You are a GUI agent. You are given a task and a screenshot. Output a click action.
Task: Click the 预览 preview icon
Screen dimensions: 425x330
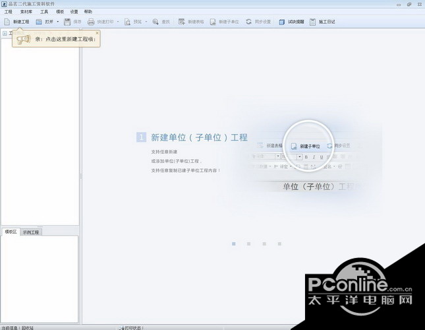pyautogui.click(x=127, y=22)
